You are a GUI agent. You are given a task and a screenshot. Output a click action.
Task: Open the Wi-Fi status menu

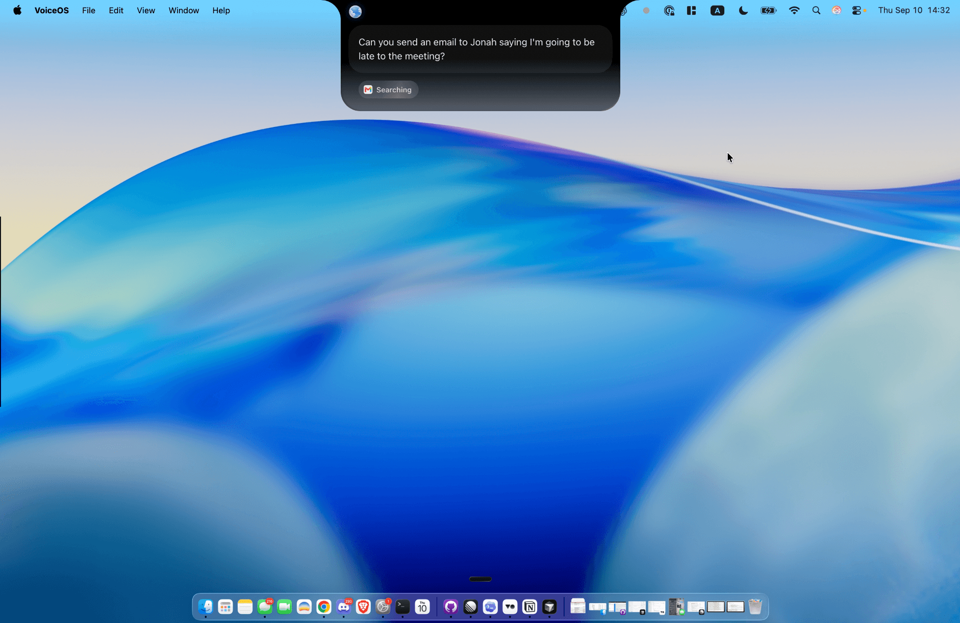coord(794,10)
